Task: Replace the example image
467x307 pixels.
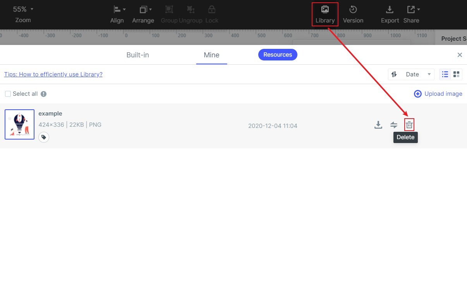Action: pyautogui.click(x=394, y=125)
